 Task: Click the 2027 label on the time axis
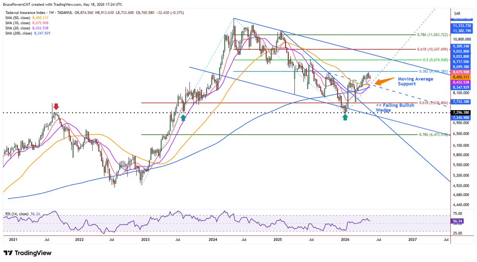click(x=413, y=239)
